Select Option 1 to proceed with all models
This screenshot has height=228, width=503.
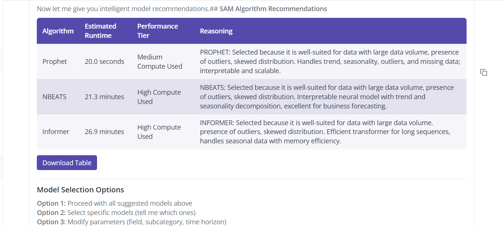click(114, 203)
